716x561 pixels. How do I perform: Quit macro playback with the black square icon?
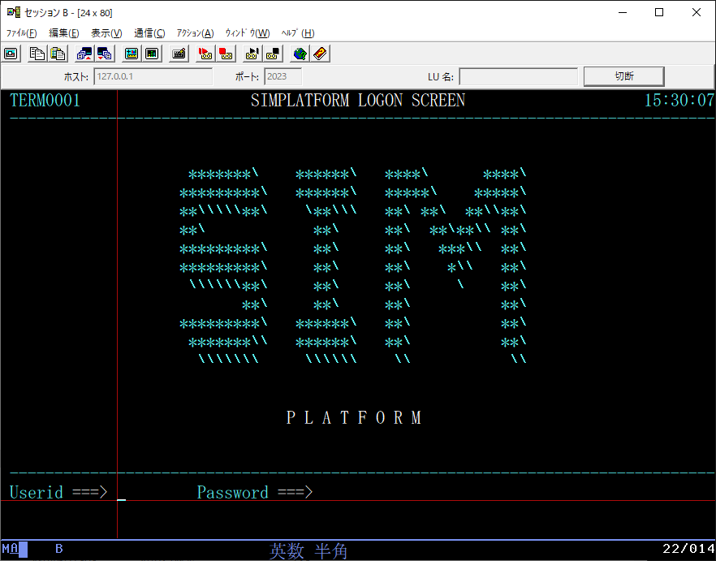pos(273,54)
